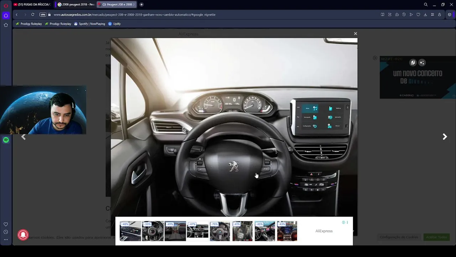The width and height of the screenshot is (456, 257).
Task: Open the sidebar home icon
Action: pyautogui.click(x=6, y=15)
